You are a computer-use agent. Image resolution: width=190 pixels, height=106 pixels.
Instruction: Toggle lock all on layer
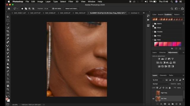[170, 88]
